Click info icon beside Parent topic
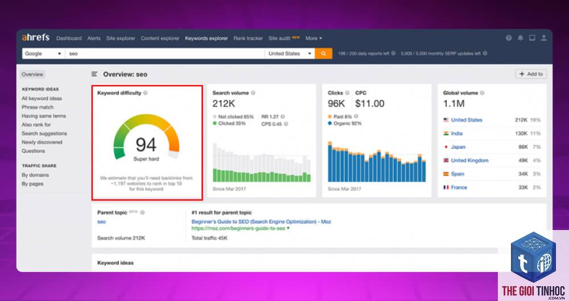The width and height of the screenshot is (569, 301). [x=142, y=212]
